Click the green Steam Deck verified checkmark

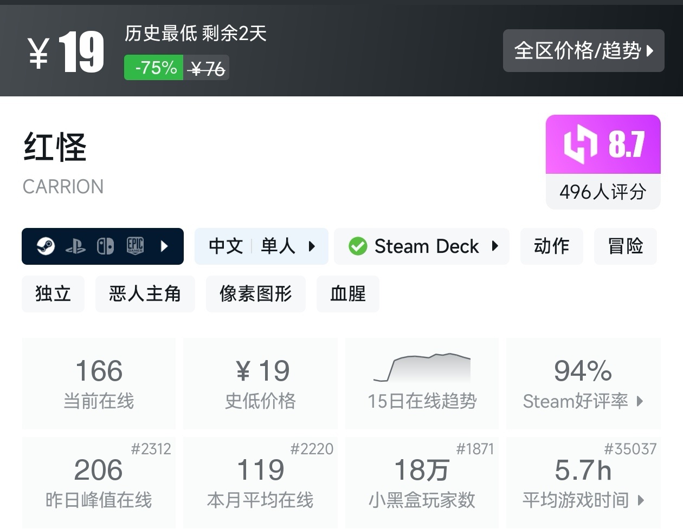358,246
